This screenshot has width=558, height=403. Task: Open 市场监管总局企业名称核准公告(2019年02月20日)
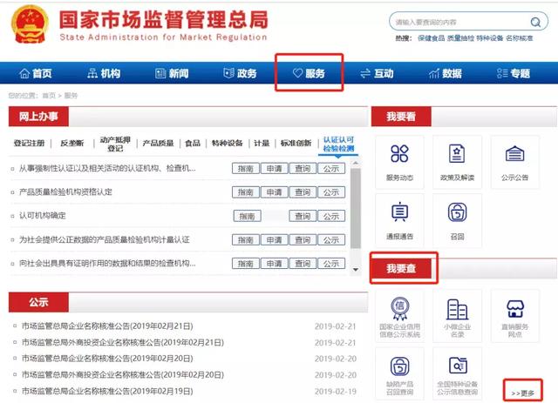pos(107,359)
